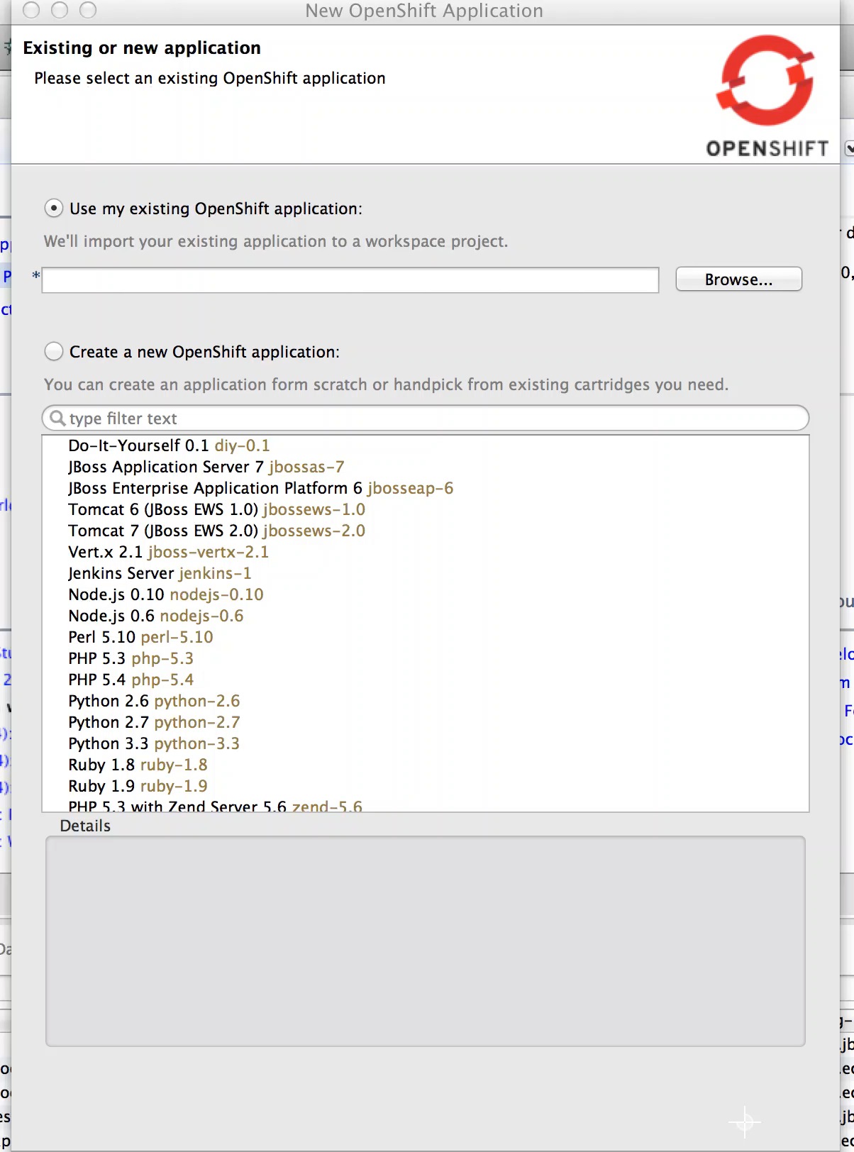Click the Details text area
Screen dimensions: 854x1152
426,941
